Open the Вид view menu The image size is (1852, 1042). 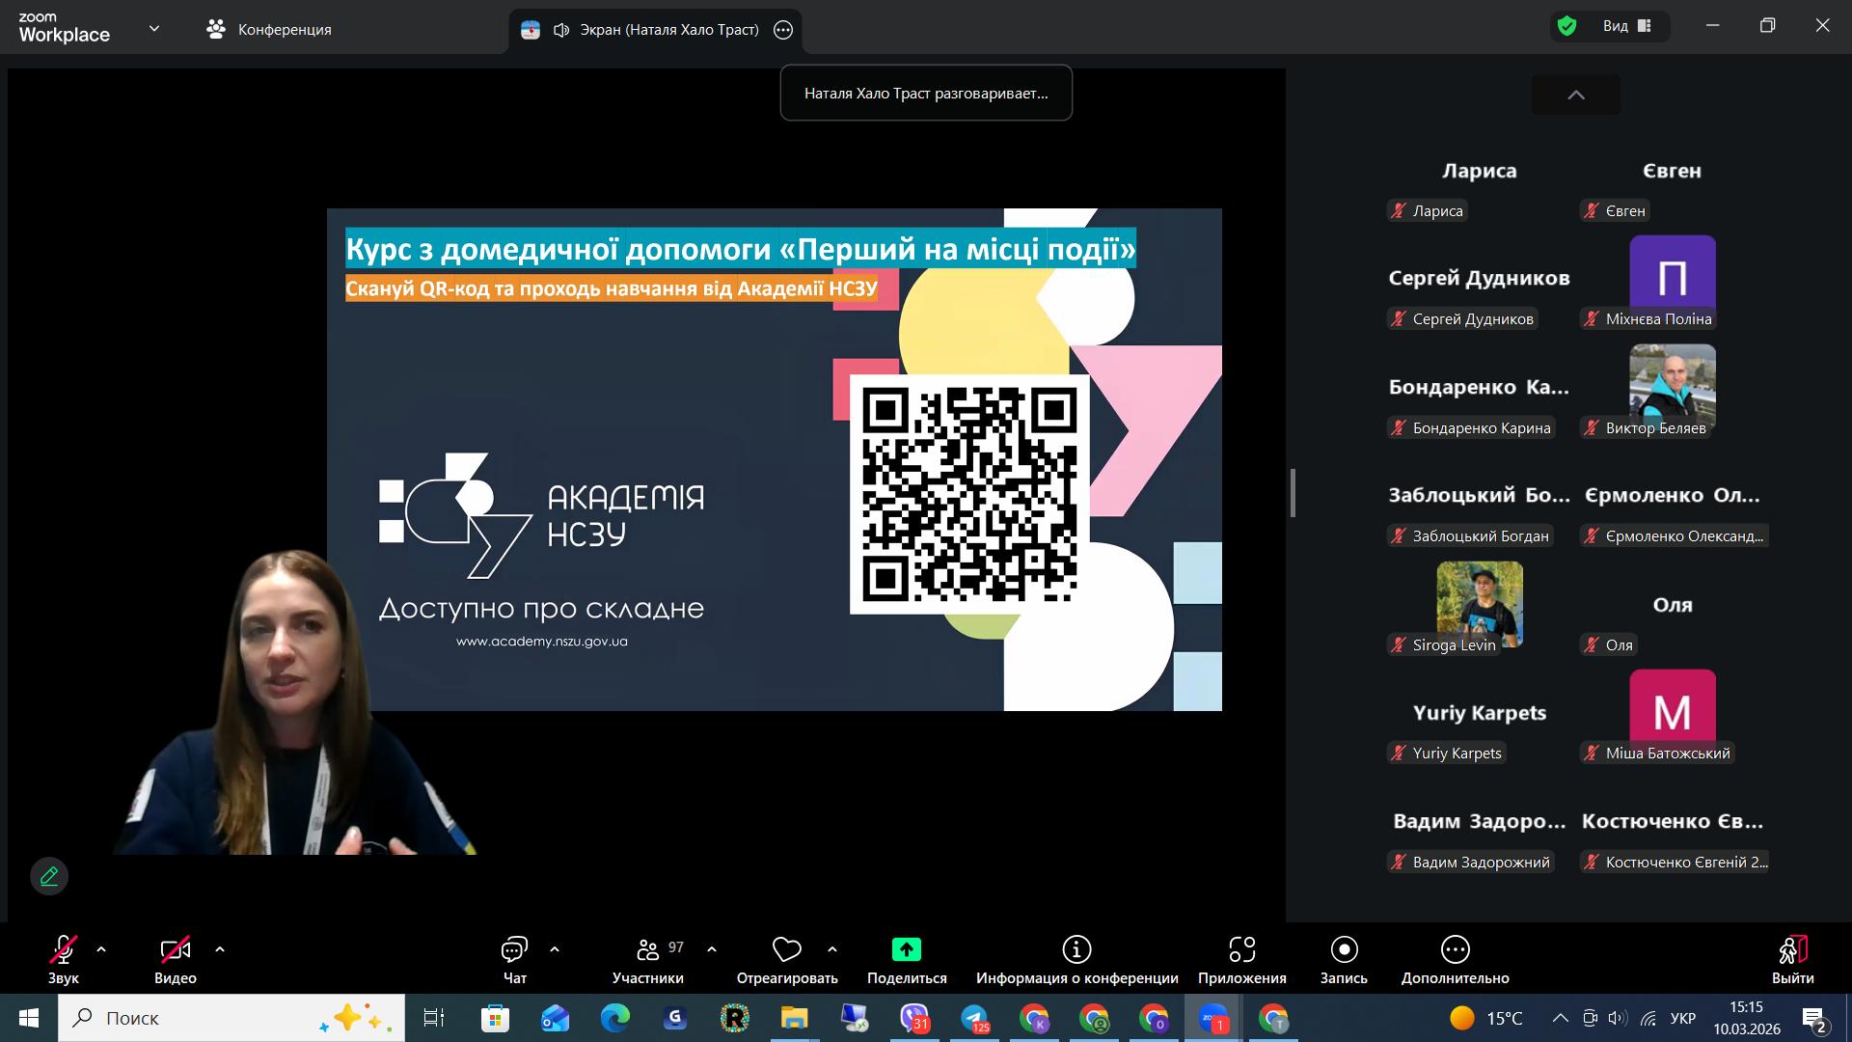[1626, 27]
